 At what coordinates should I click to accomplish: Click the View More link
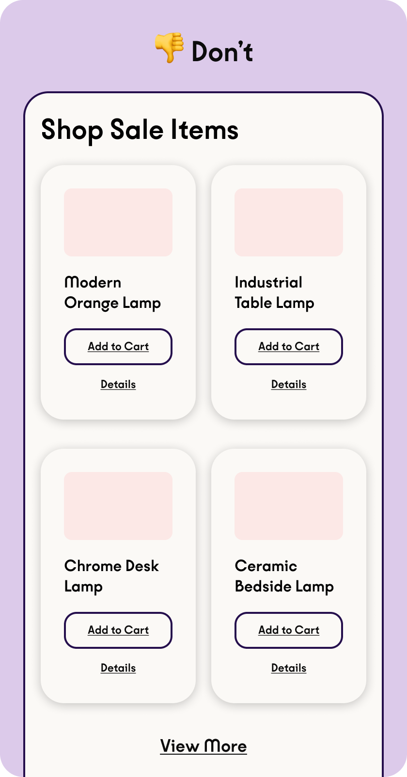(203, 746)
